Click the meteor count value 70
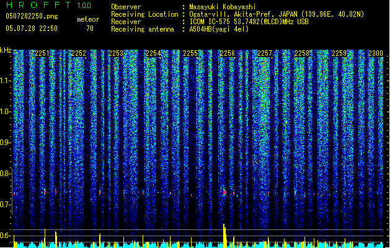The width and height of the screenshot is (390, 248). (90, 29)
